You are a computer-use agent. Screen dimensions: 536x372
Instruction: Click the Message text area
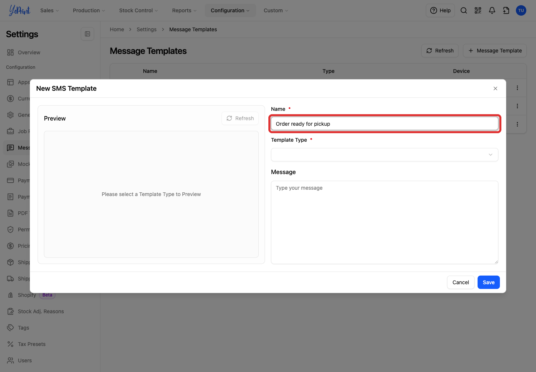(385, 222)
